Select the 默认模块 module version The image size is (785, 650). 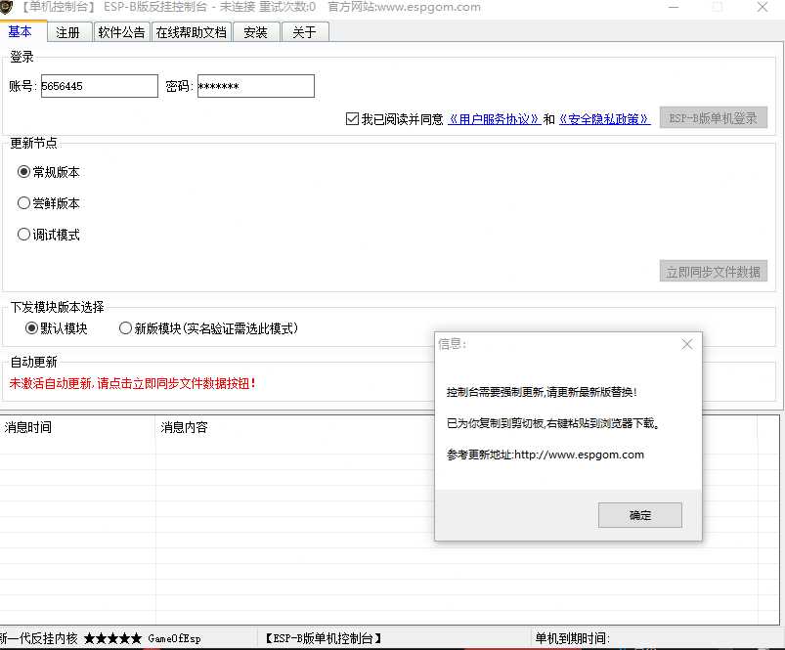click(x=32, y=327)
